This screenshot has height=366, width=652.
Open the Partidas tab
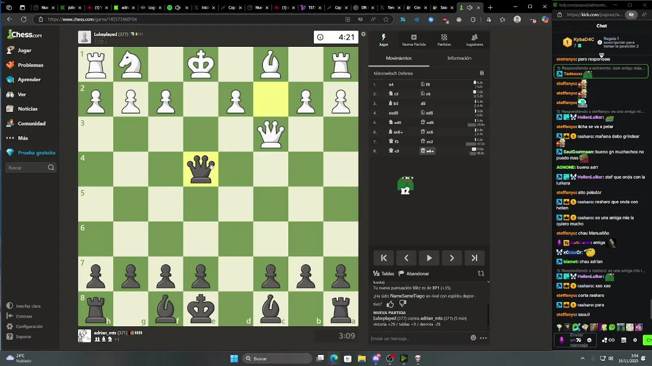pos(444,40)
